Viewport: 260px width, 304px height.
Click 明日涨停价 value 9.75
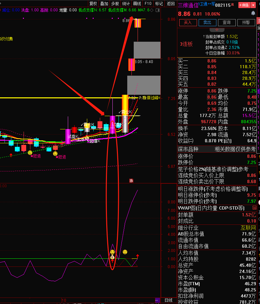[252, 195]
